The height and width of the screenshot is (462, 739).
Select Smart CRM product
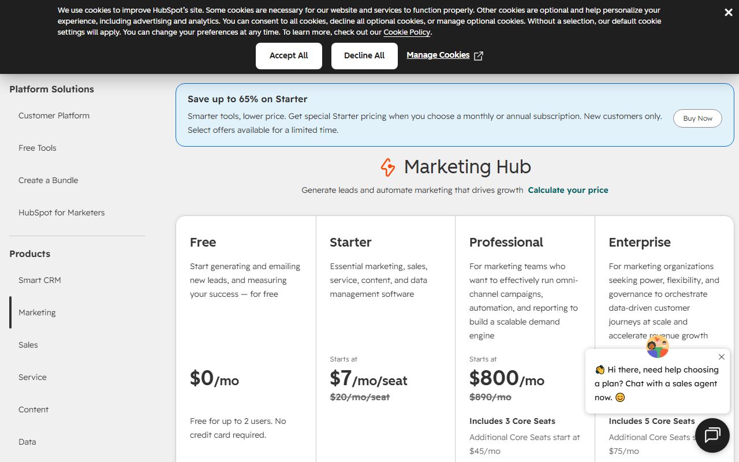tap(40, 280)
